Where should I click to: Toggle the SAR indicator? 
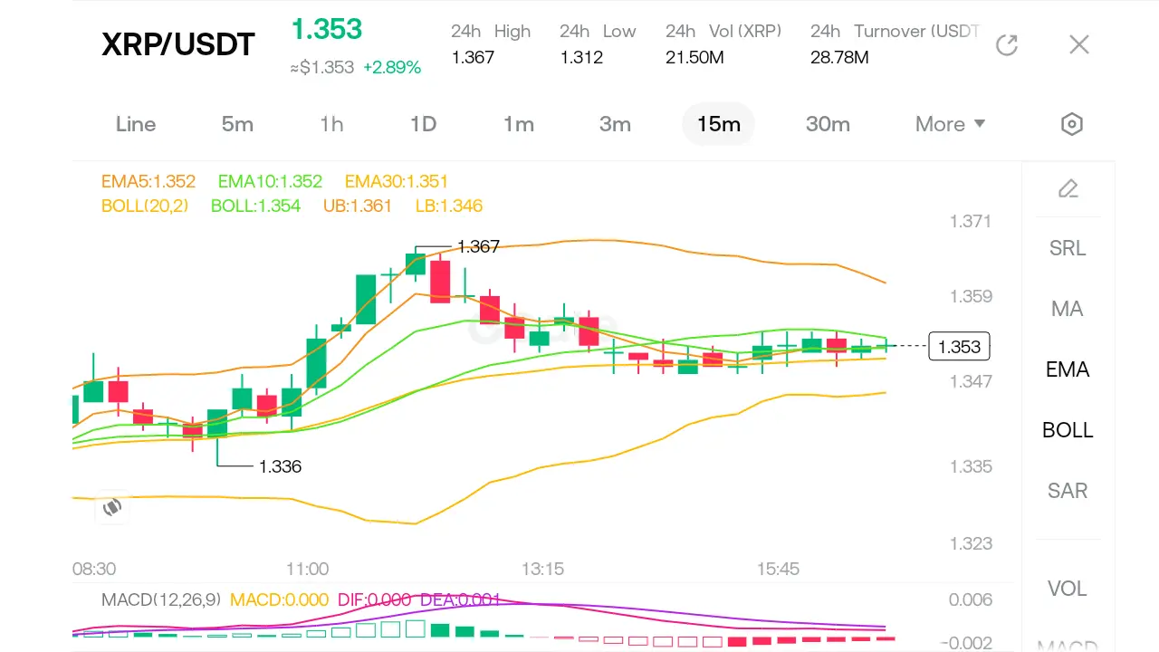pos(1068,491)
